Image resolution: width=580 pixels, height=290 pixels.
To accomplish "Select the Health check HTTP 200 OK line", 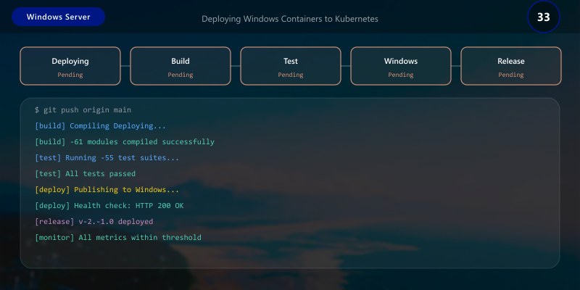I will click(109, 205).
